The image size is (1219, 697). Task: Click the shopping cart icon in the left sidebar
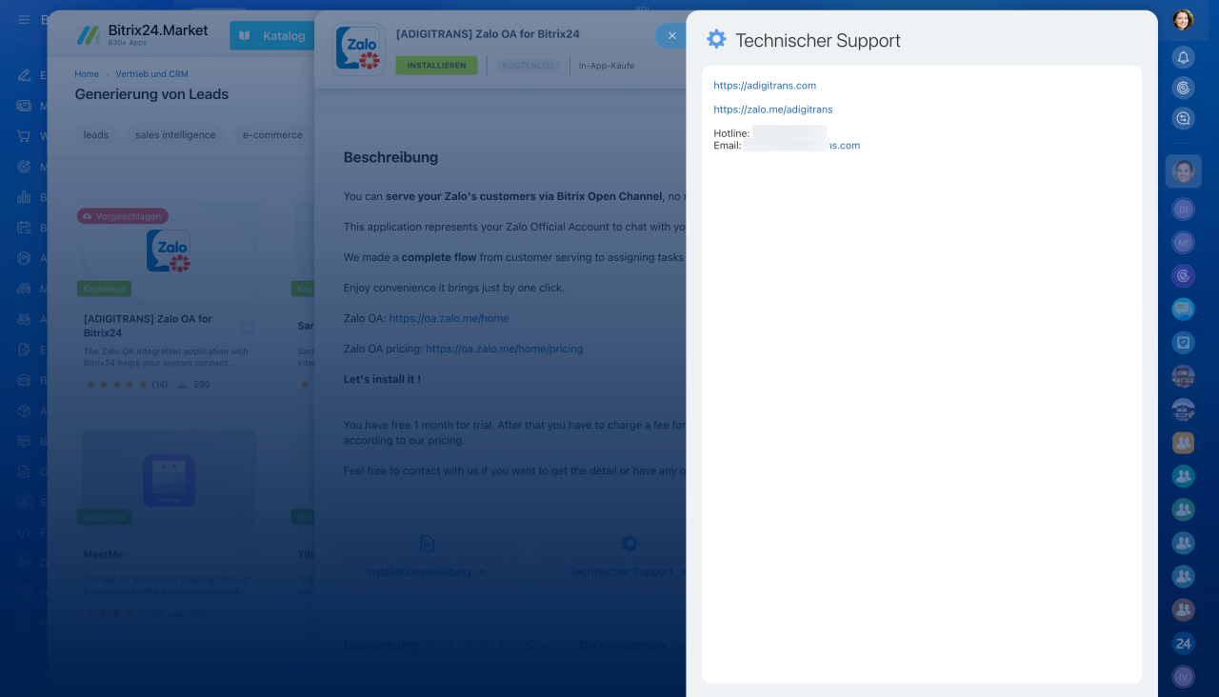coord(24,136)
